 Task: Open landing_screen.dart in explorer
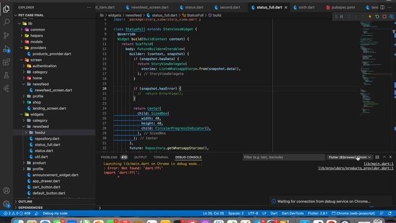tap(49, 108)
